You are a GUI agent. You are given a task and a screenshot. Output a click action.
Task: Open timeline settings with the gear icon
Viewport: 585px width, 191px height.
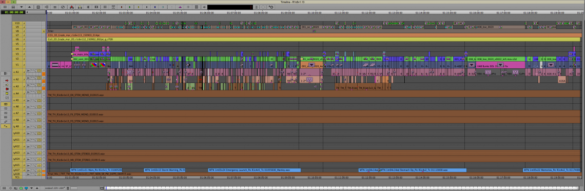click(x=271, y=7)
